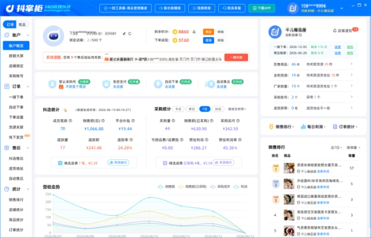Collapse the 统计 sidebar section
The image size is (371, 238).
(x=28, y=189)
